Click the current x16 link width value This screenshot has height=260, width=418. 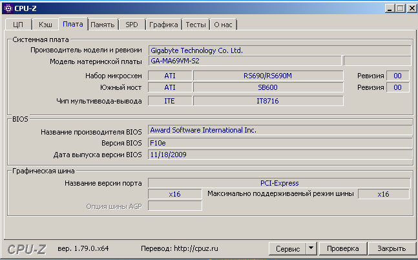(x=175, y=194)
